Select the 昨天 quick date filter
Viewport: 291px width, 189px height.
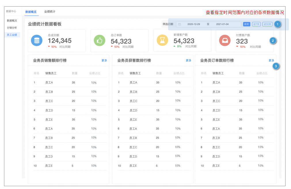[247, 24]
